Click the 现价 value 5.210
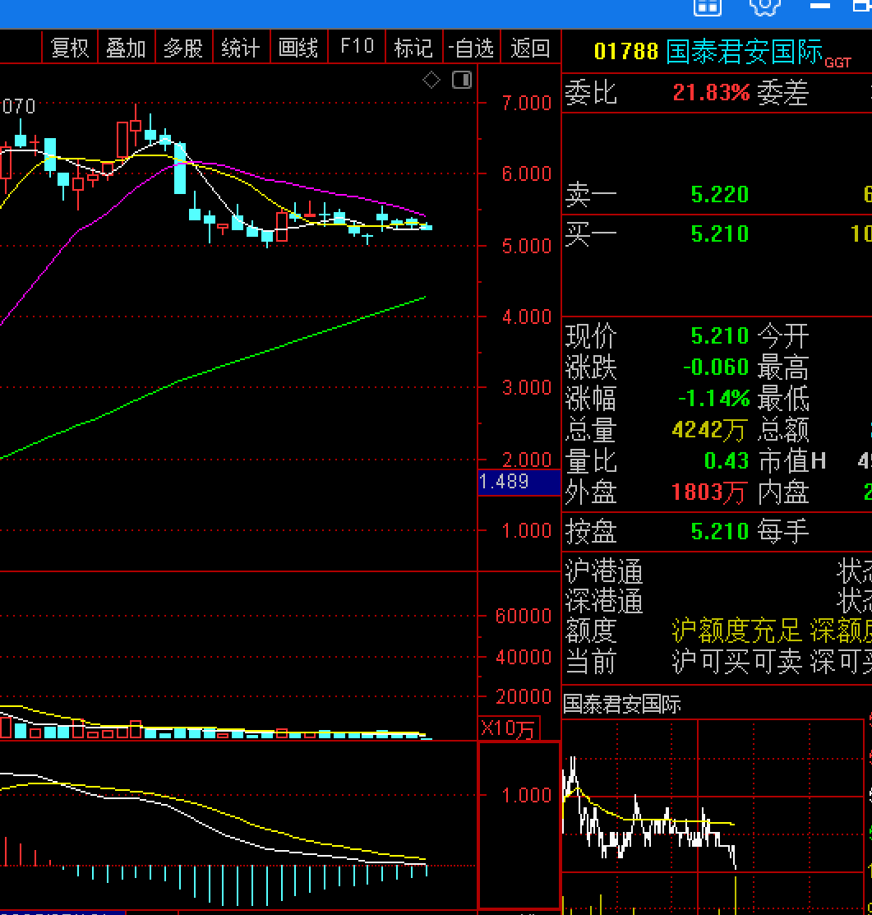The width and height of the screenshot is (872, 915). (720, 336)
